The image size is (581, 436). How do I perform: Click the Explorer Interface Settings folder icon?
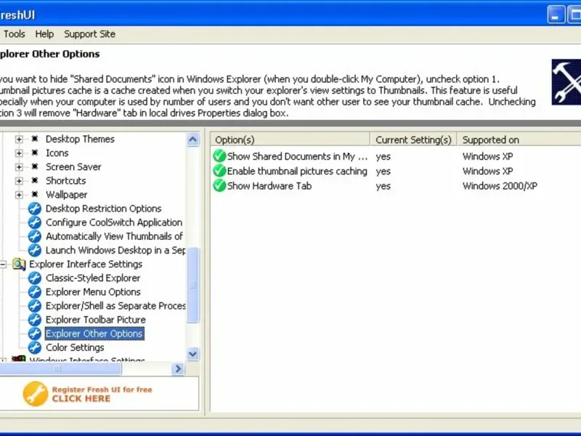click(19, 264)
